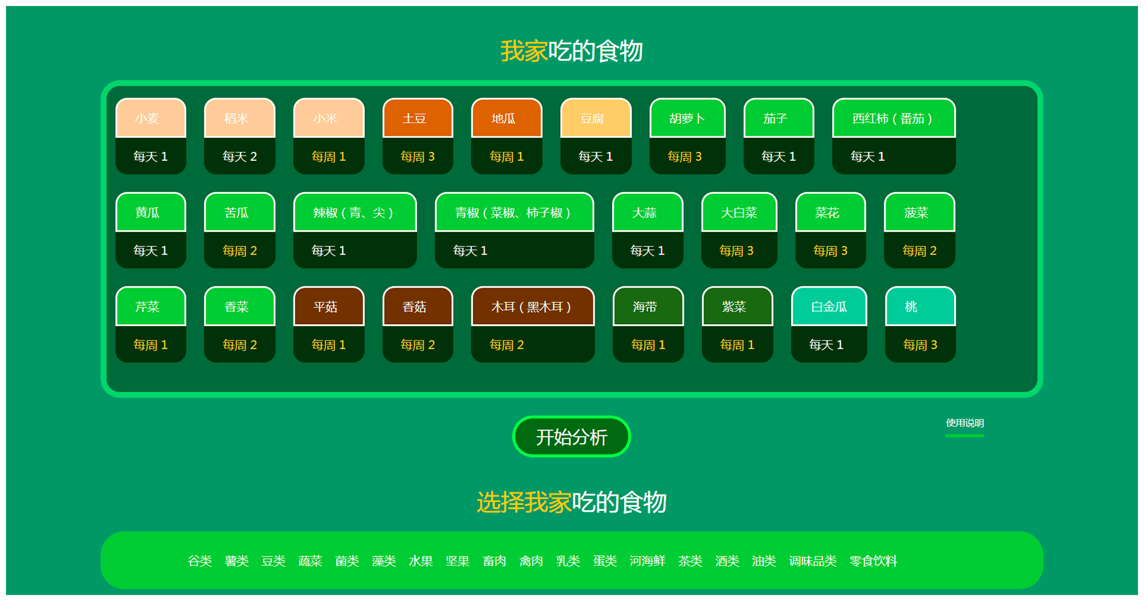Image resolution: width=1144 pixels, height=601 pixels.
Task: Click the 白金瓜 food card
Action: pyautogui.click(x=828, y=307)
